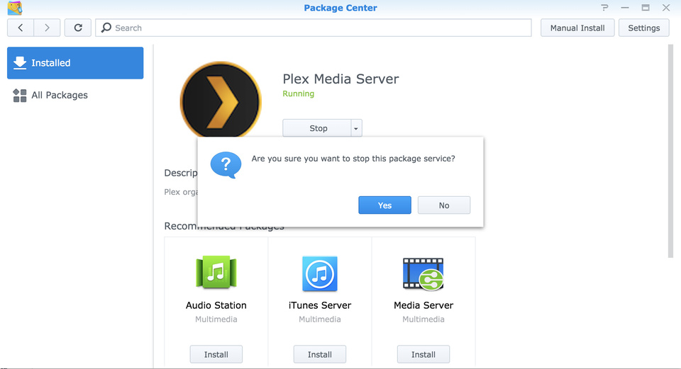Viewport: 681px width, 369px height.
Task: Open Manual Install
Action: 577,28
